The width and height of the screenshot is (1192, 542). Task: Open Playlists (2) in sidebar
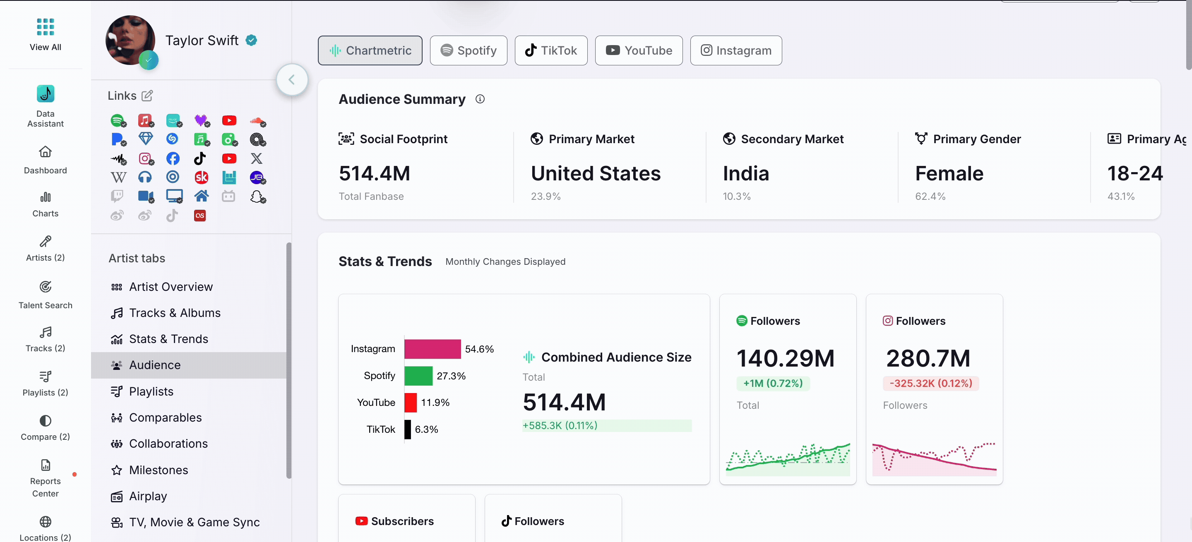pos(46,384)
